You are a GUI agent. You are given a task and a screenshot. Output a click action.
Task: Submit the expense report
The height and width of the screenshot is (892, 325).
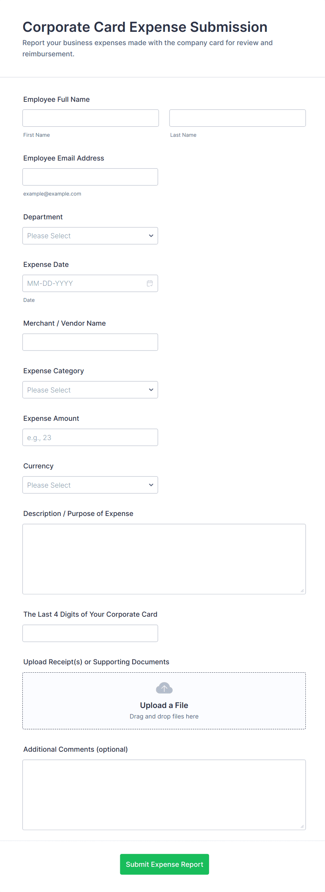[164, 864]
